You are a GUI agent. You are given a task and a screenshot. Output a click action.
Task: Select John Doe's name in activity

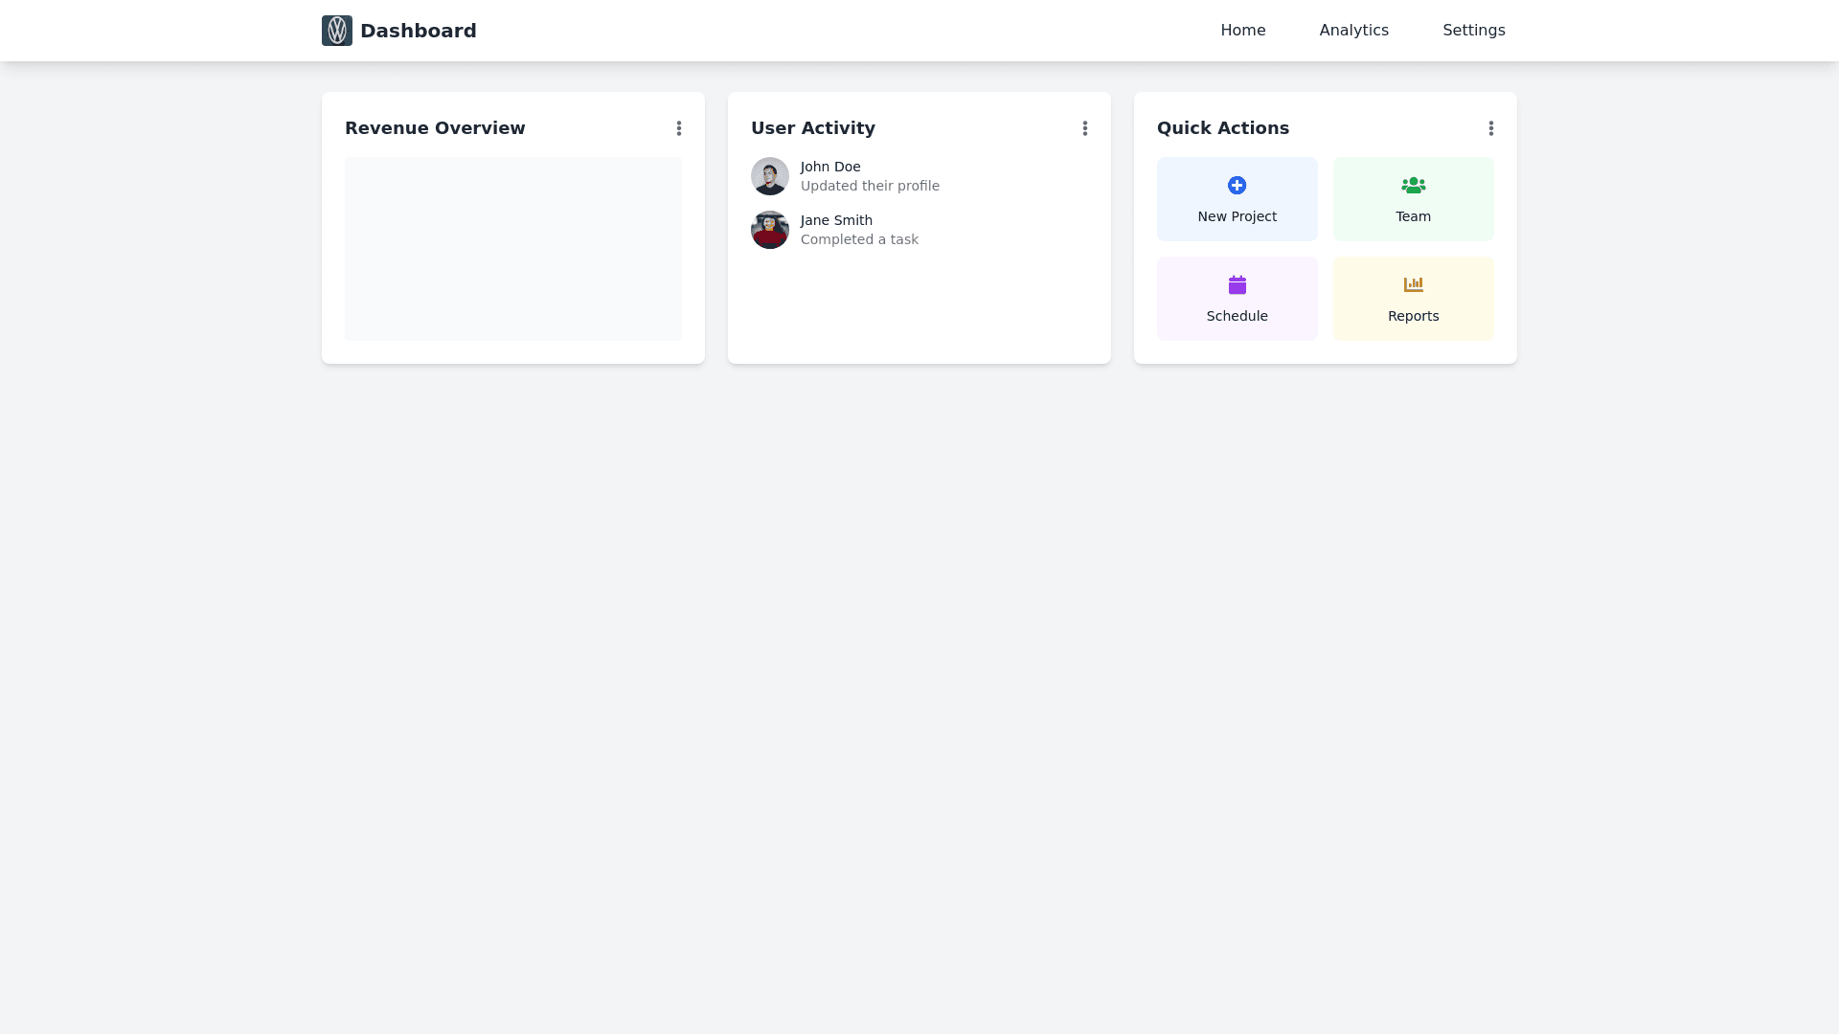pyautogui.click(x=830, y=167)
